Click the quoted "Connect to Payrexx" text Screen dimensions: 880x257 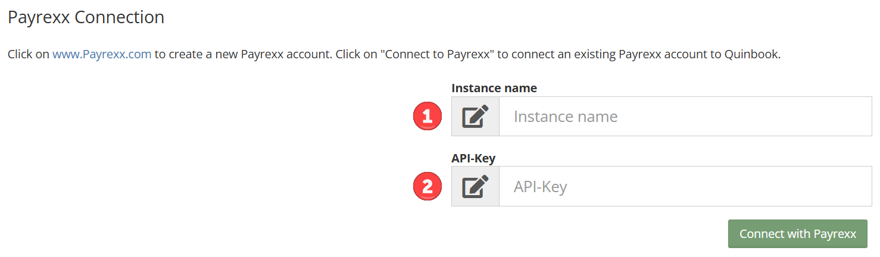(438, 54)
